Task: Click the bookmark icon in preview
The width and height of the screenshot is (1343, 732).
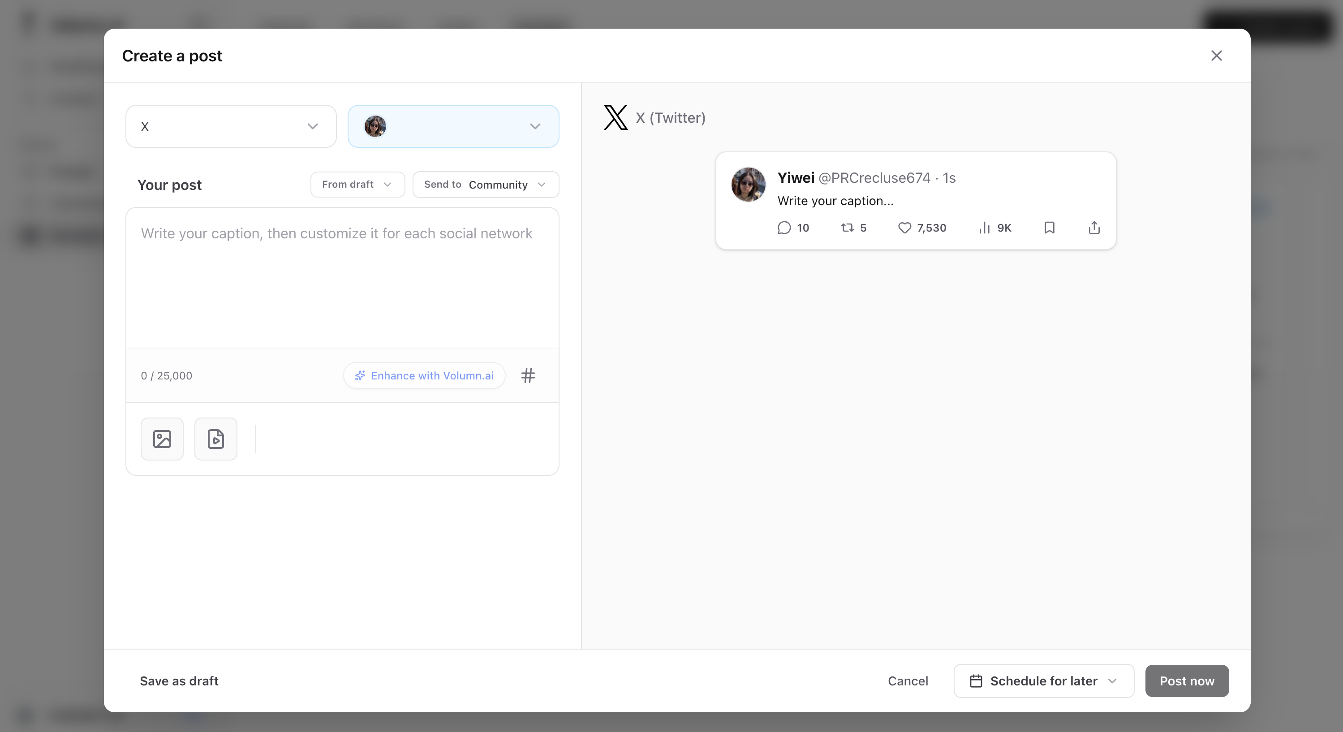Action: click(x=1050, y=228)
